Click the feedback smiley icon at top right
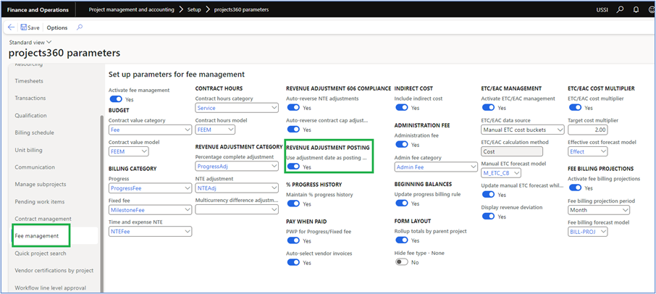This screenshot has height=294, width=656. pyautogui.click(x=649, y=10)
